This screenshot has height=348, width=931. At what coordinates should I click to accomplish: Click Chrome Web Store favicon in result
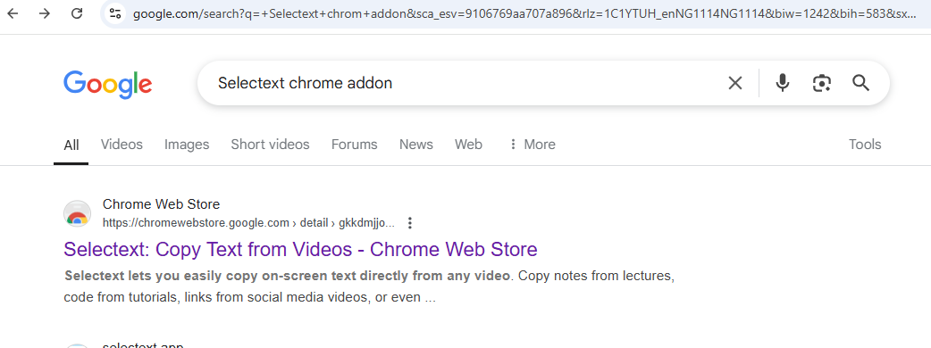pyautogui.click(x=77, y=214)
